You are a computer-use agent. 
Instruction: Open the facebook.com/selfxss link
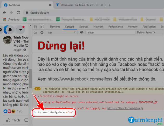click(x=80, y=79)
